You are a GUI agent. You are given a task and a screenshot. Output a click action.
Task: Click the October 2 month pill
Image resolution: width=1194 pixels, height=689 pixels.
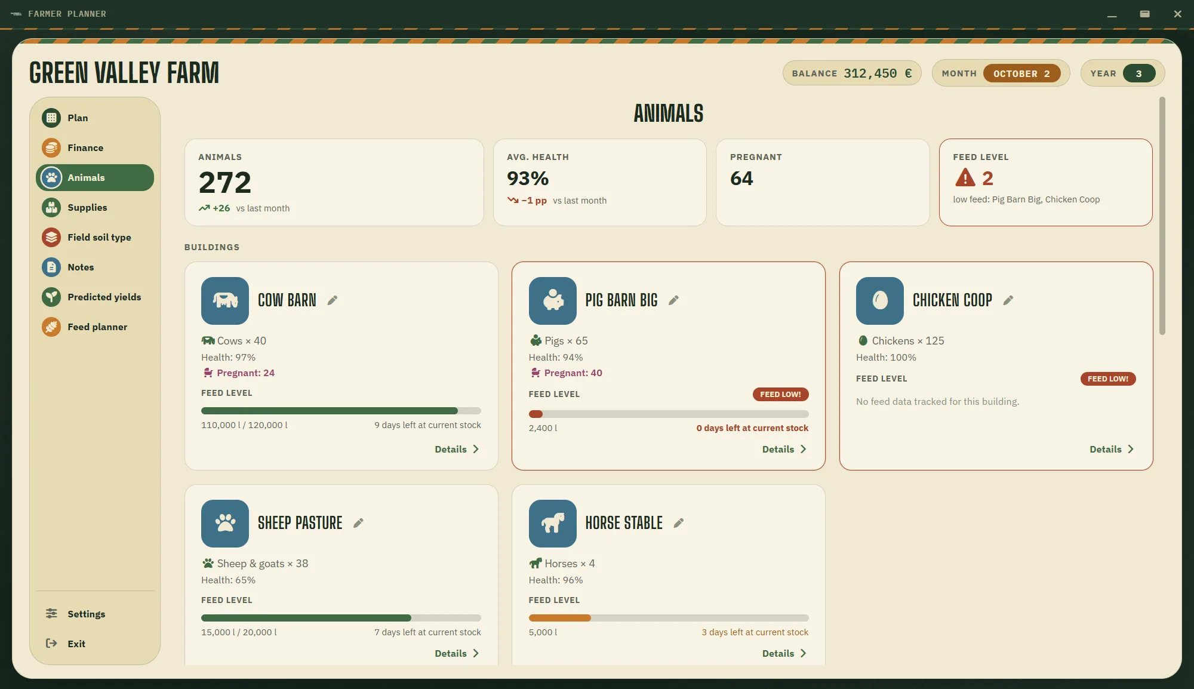1021,73
